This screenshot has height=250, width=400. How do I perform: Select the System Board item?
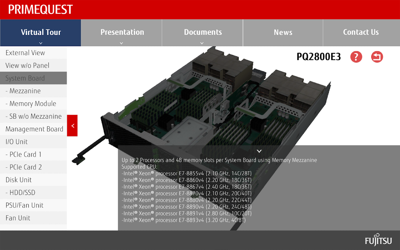pos(33,78)
